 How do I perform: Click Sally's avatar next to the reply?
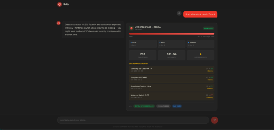coord(59,23)
